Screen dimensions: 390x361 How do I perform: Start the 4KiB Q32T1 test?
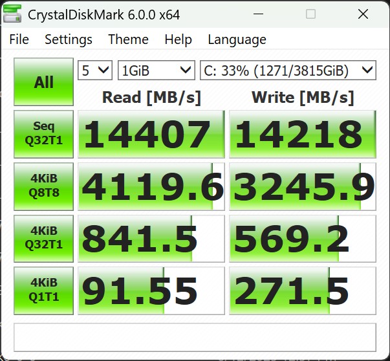click(x=43, y=239)
